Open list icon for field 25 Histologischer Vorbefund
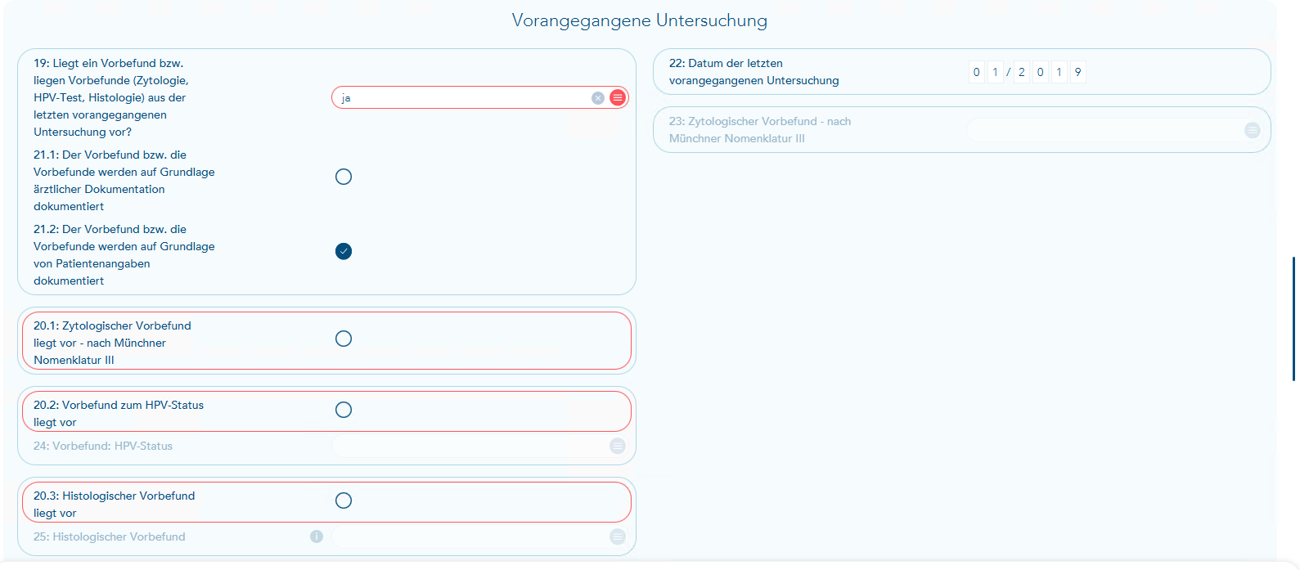Screen dimensions: 1300x570 618,536
